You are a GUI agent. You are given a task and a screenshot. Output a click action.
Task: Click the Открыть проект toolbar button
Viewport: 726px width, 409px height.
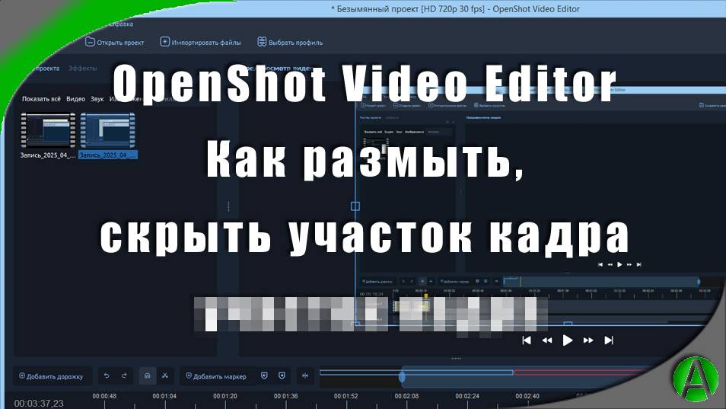[115, 42]
